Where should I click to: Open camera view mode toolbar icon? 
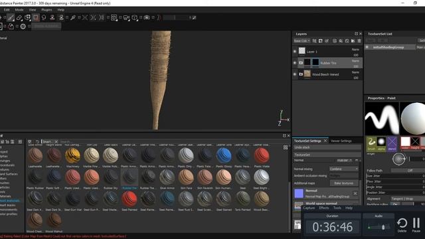coord(126,18)
